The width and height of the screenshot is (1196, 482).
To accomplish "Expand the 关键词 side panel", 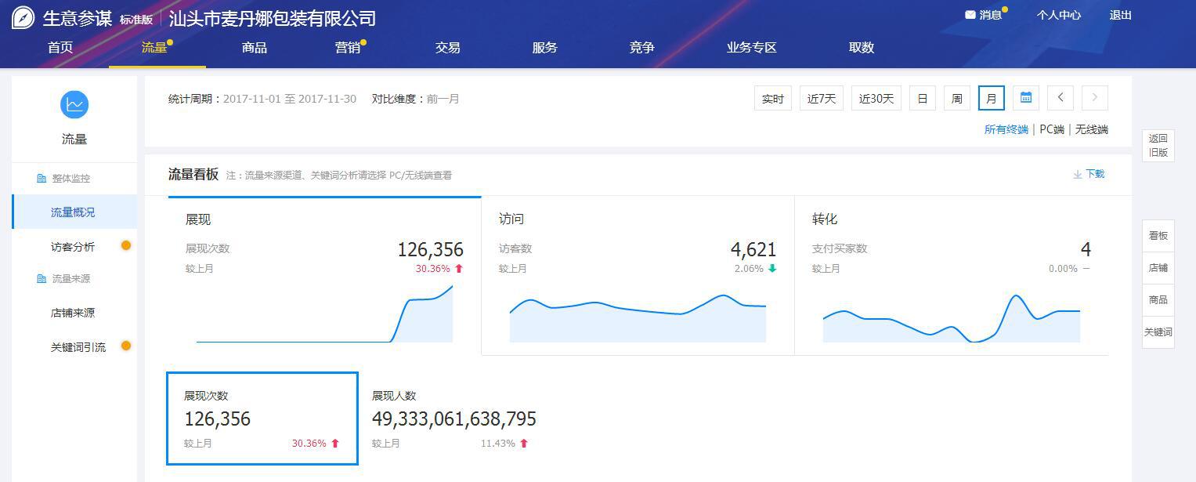I will (1158, 332).
